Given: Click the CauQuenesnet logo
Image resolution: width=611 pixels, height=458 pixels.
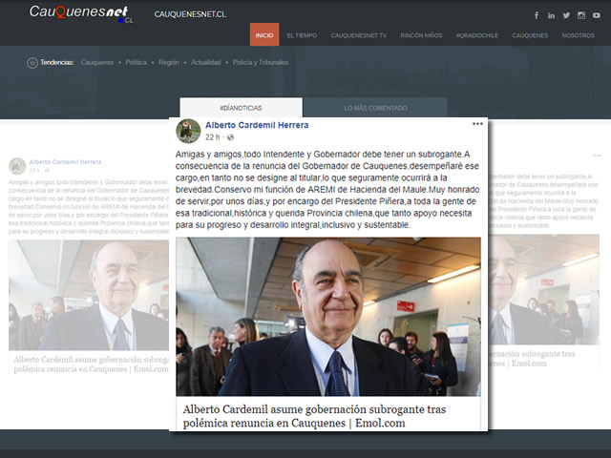Looking at the screenshot, I should point(81,13).
